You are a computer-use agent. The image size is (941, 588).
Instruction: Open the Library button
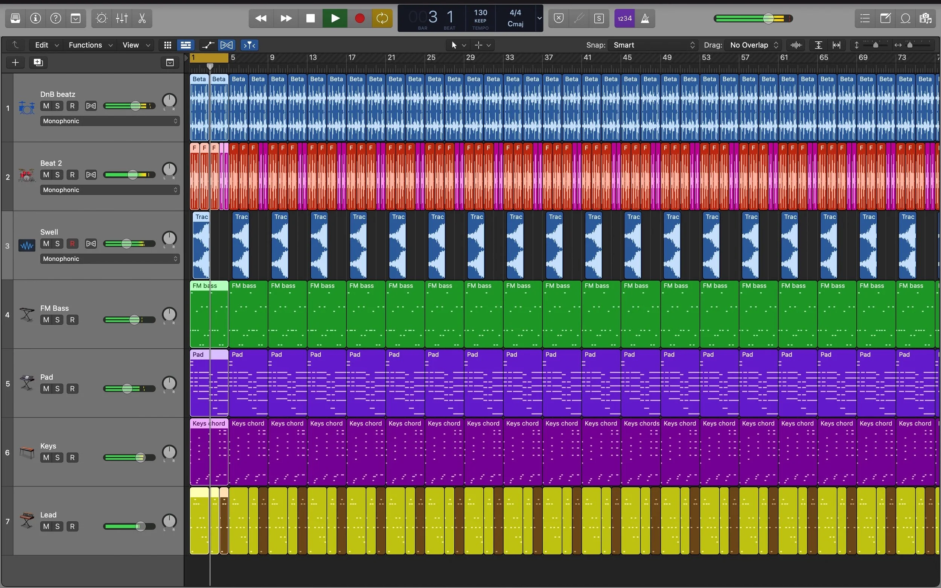[15, 18]
